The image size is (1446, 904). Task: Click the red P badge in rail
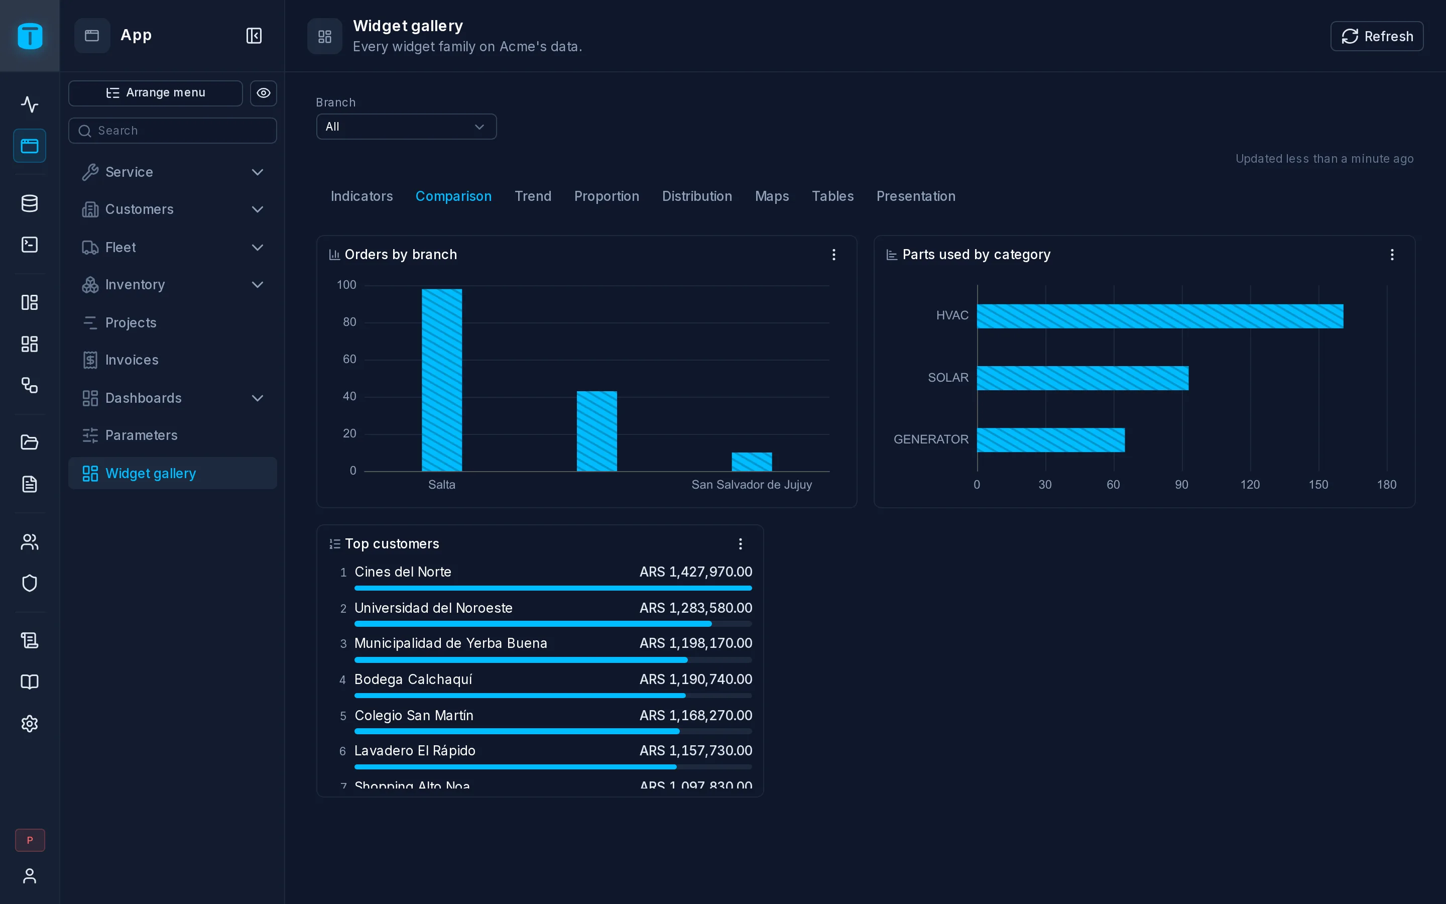click(30, 840)
